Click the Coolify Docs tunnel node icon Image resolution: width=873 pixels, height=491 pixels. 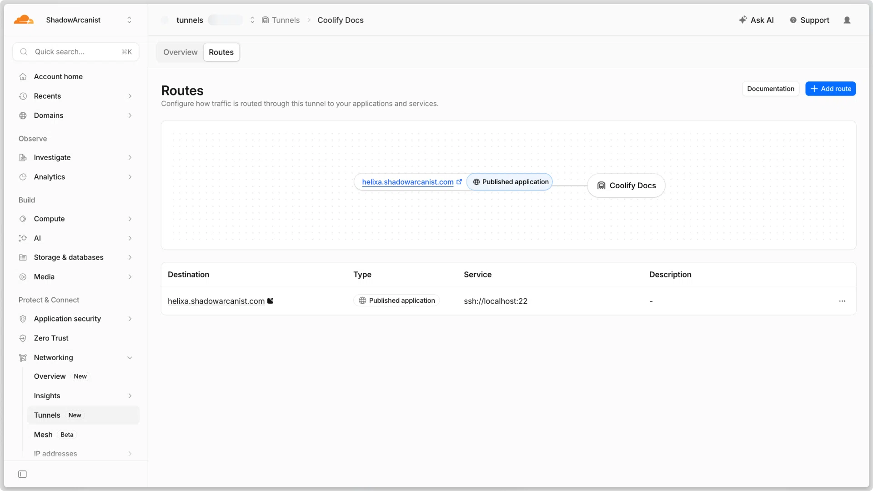pos(601,185)
